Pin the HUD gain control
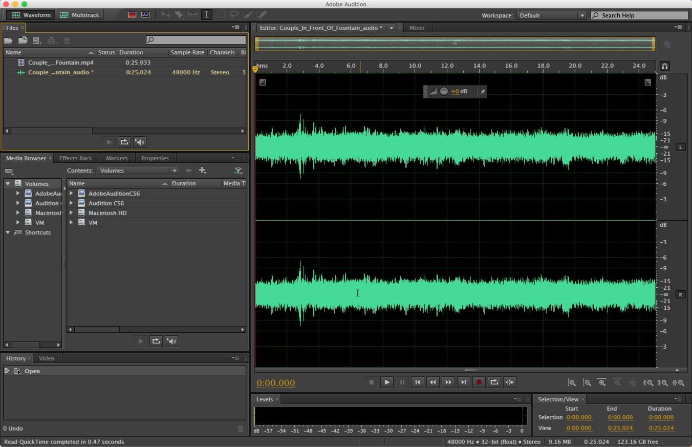Image resolution: width=692 pixels, height=447 pixels. pyautogui.click(x=482, y=92)
